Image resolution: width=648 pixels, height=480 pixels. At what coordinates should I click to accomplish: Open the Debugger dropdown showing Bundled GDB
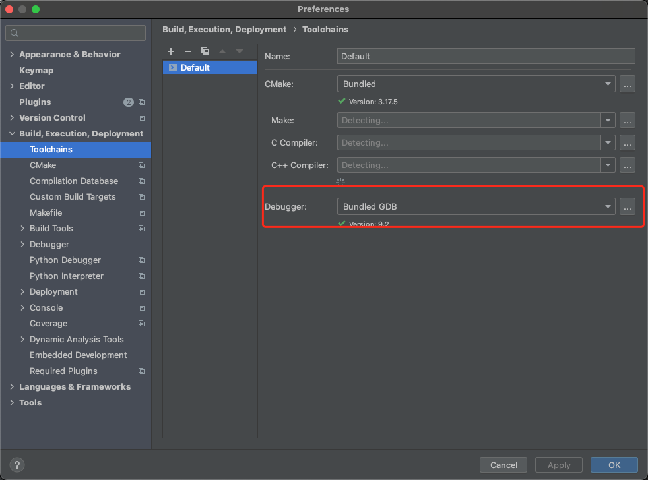tap(476, 206)
